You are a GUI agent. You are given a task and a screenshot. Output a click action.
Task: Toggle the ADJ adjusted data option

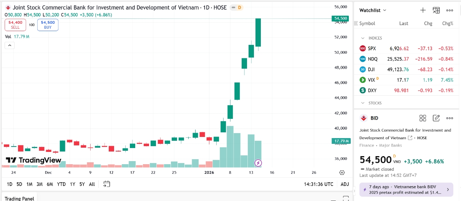tap(345, 184)
